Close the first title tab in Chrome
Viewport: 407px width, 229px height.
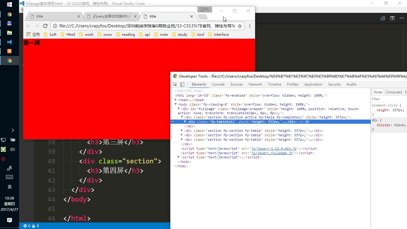(79, 16)
